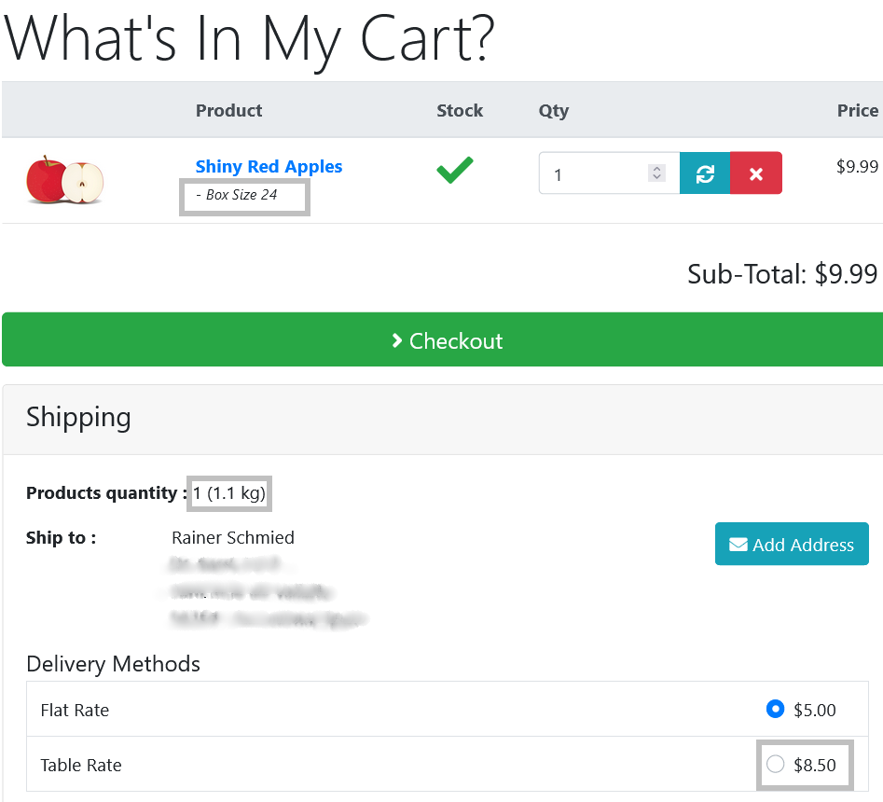Decrease quantity with the stepper down arrow

(656, 177)
